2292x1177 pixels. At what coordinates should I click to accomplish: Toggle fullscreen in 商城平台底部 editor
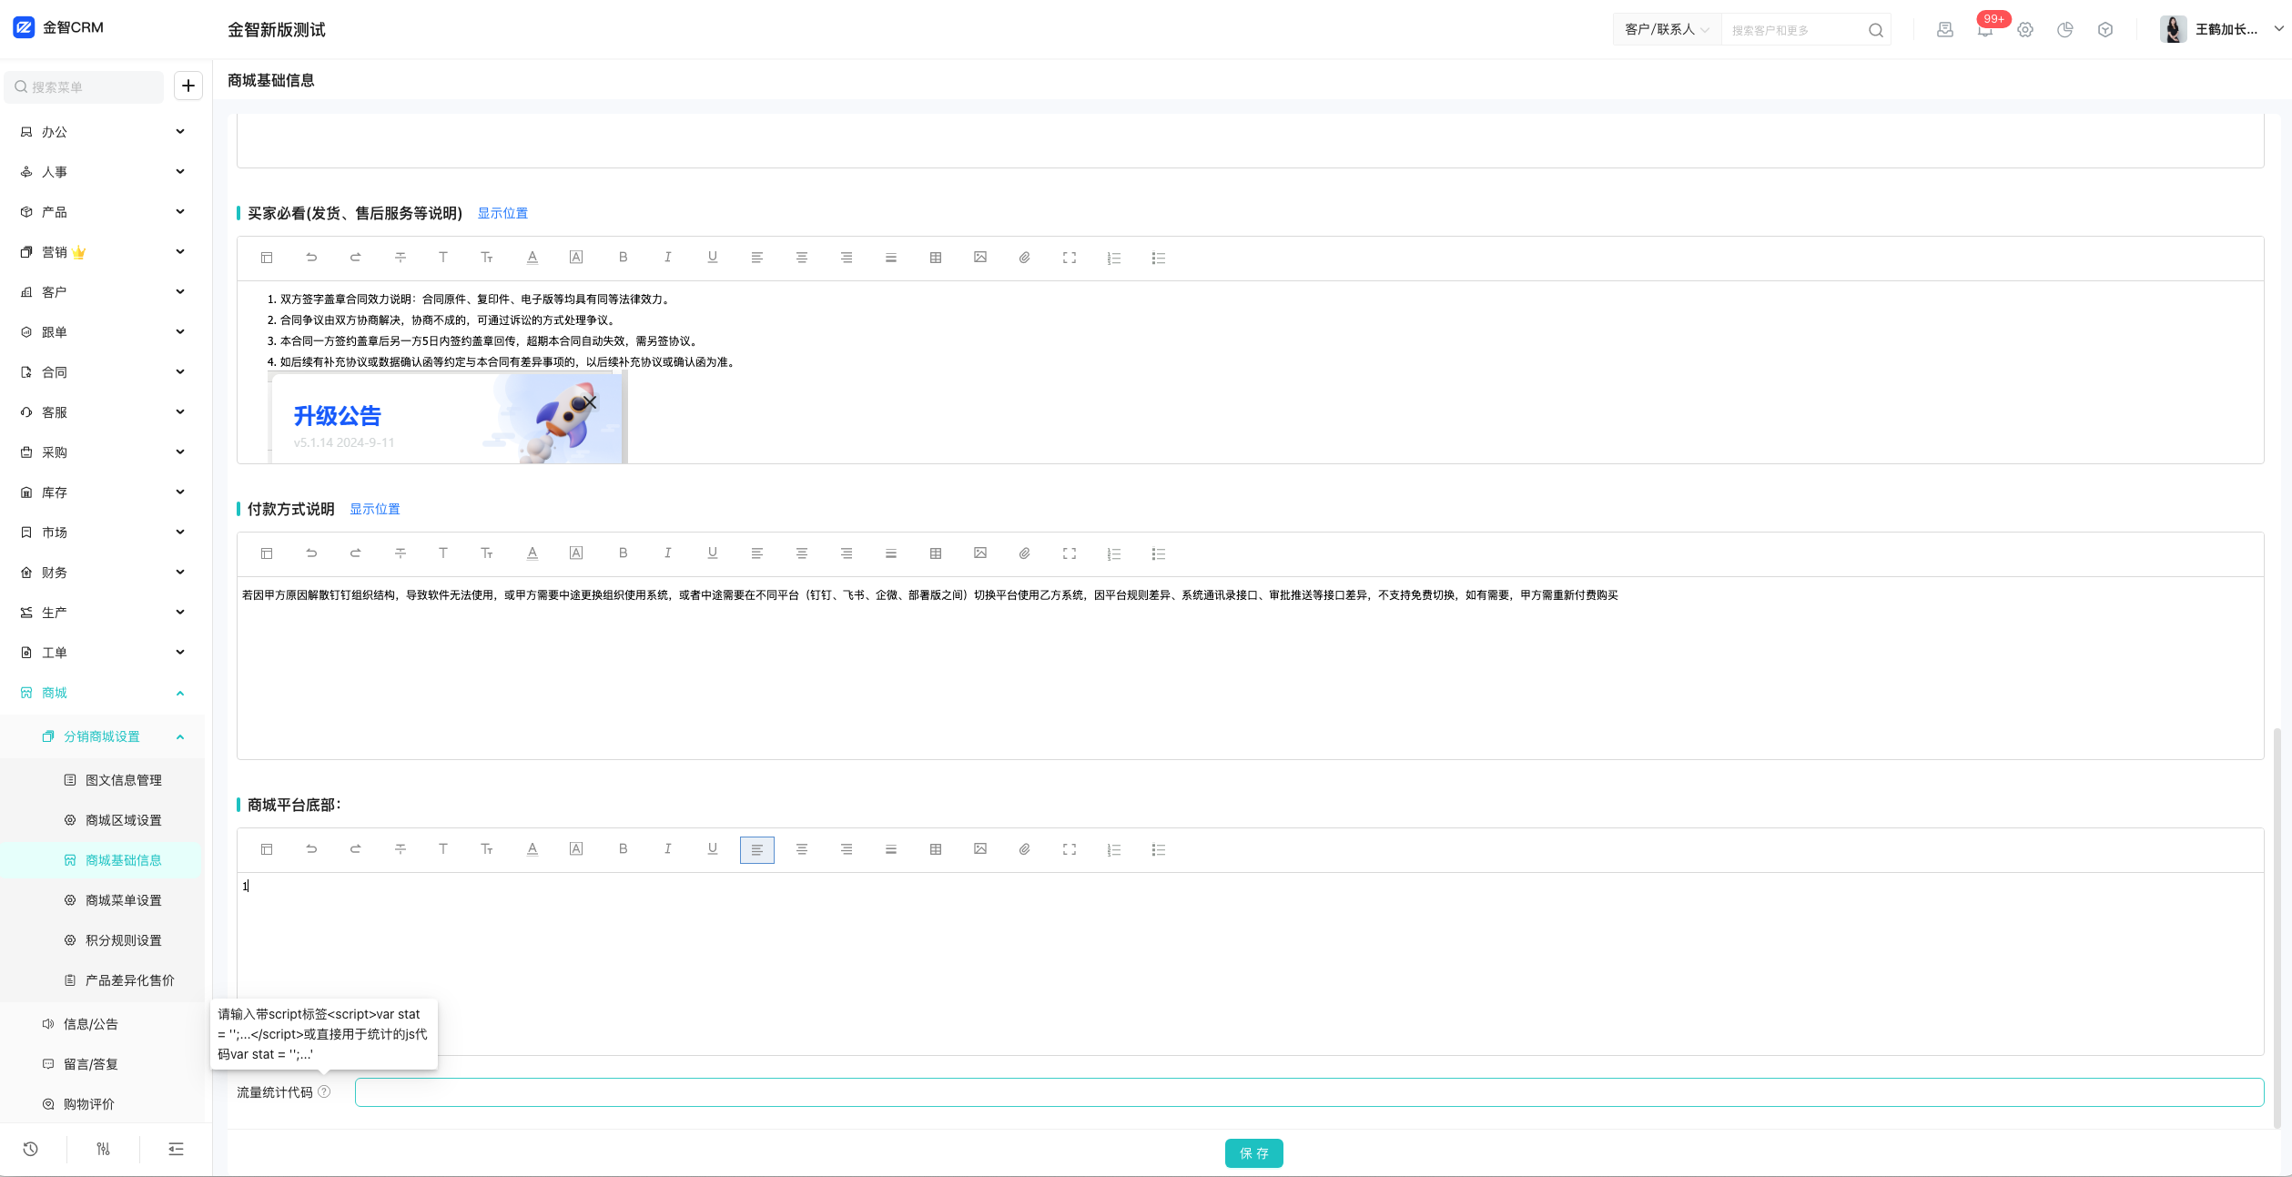pos(1069,849)
